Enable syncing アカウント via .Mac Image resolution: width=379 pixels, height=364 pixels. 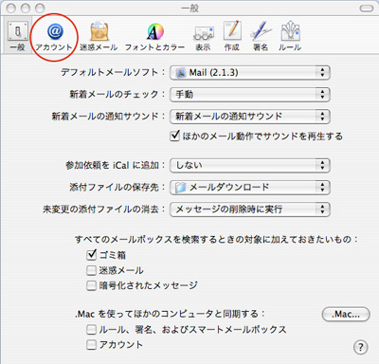click(x=91, y=345)
